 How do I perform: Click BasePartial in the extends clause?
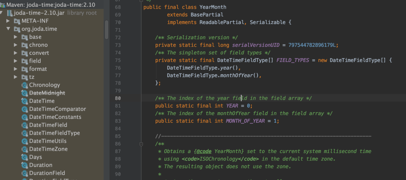207,15
